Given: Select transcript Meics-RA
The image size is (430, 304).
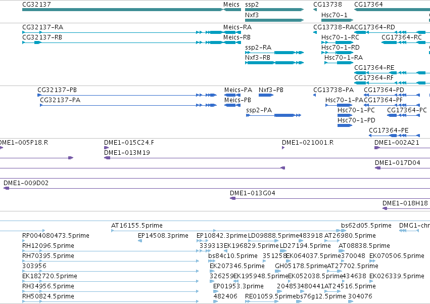Looking at the screenshot, I should (x=237, y=27).
